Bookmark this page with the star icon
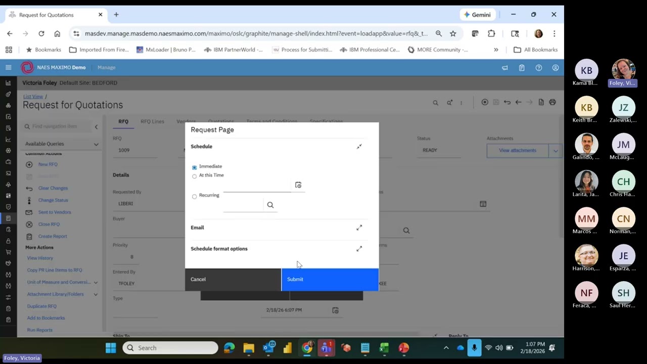The width and height of the screenshot is (647, 364). [x=453, y=33]
